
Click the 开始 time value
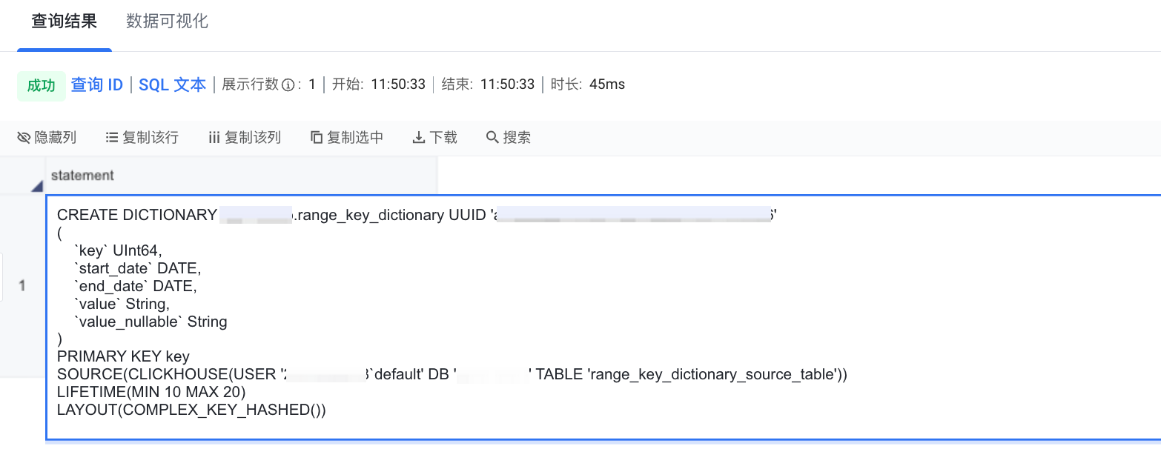point(398,84)
